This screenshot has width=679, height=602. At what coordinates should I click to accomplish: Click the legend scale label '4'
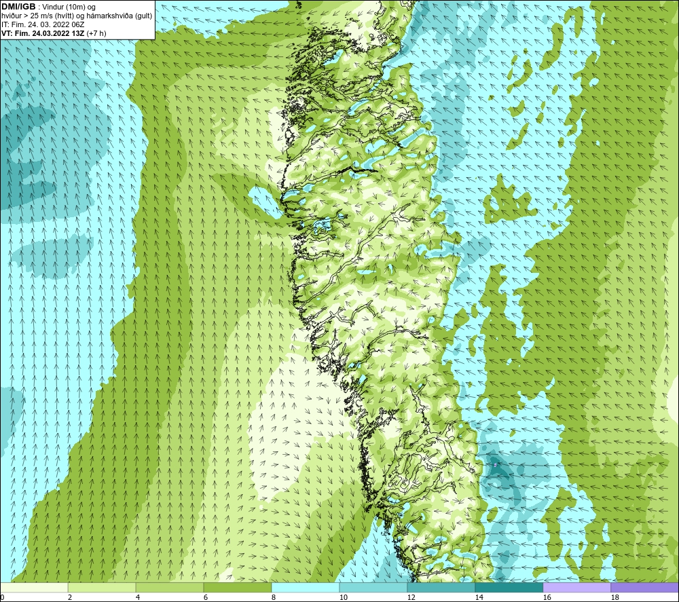click(x=138, y=597)
